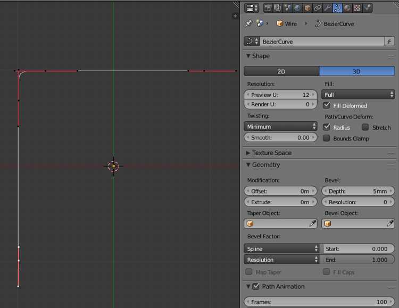Pick Taper Object with eyedropper icon

(x=312, y=223)
